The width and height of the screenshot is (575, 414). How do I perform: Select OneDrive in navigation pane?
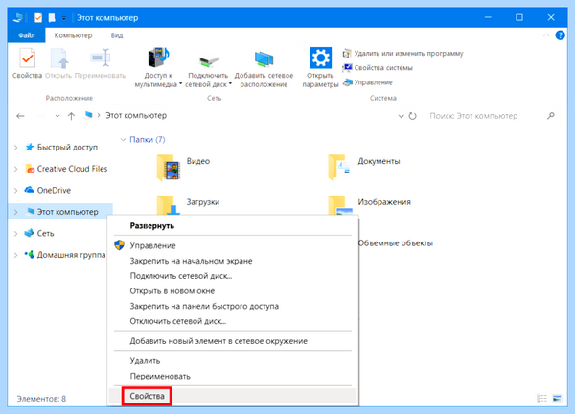click(x=48, y=190)
